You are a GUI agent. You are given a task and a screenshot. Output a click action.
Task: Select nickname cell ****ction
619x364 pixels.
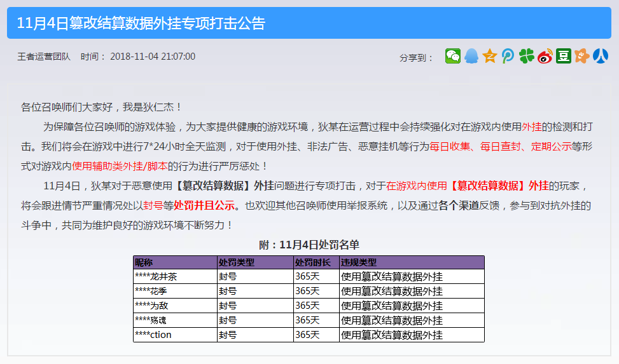point(176,335)
